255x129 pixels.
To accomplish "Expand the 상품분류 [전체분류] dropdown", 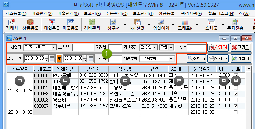I will tap(171, 59).
